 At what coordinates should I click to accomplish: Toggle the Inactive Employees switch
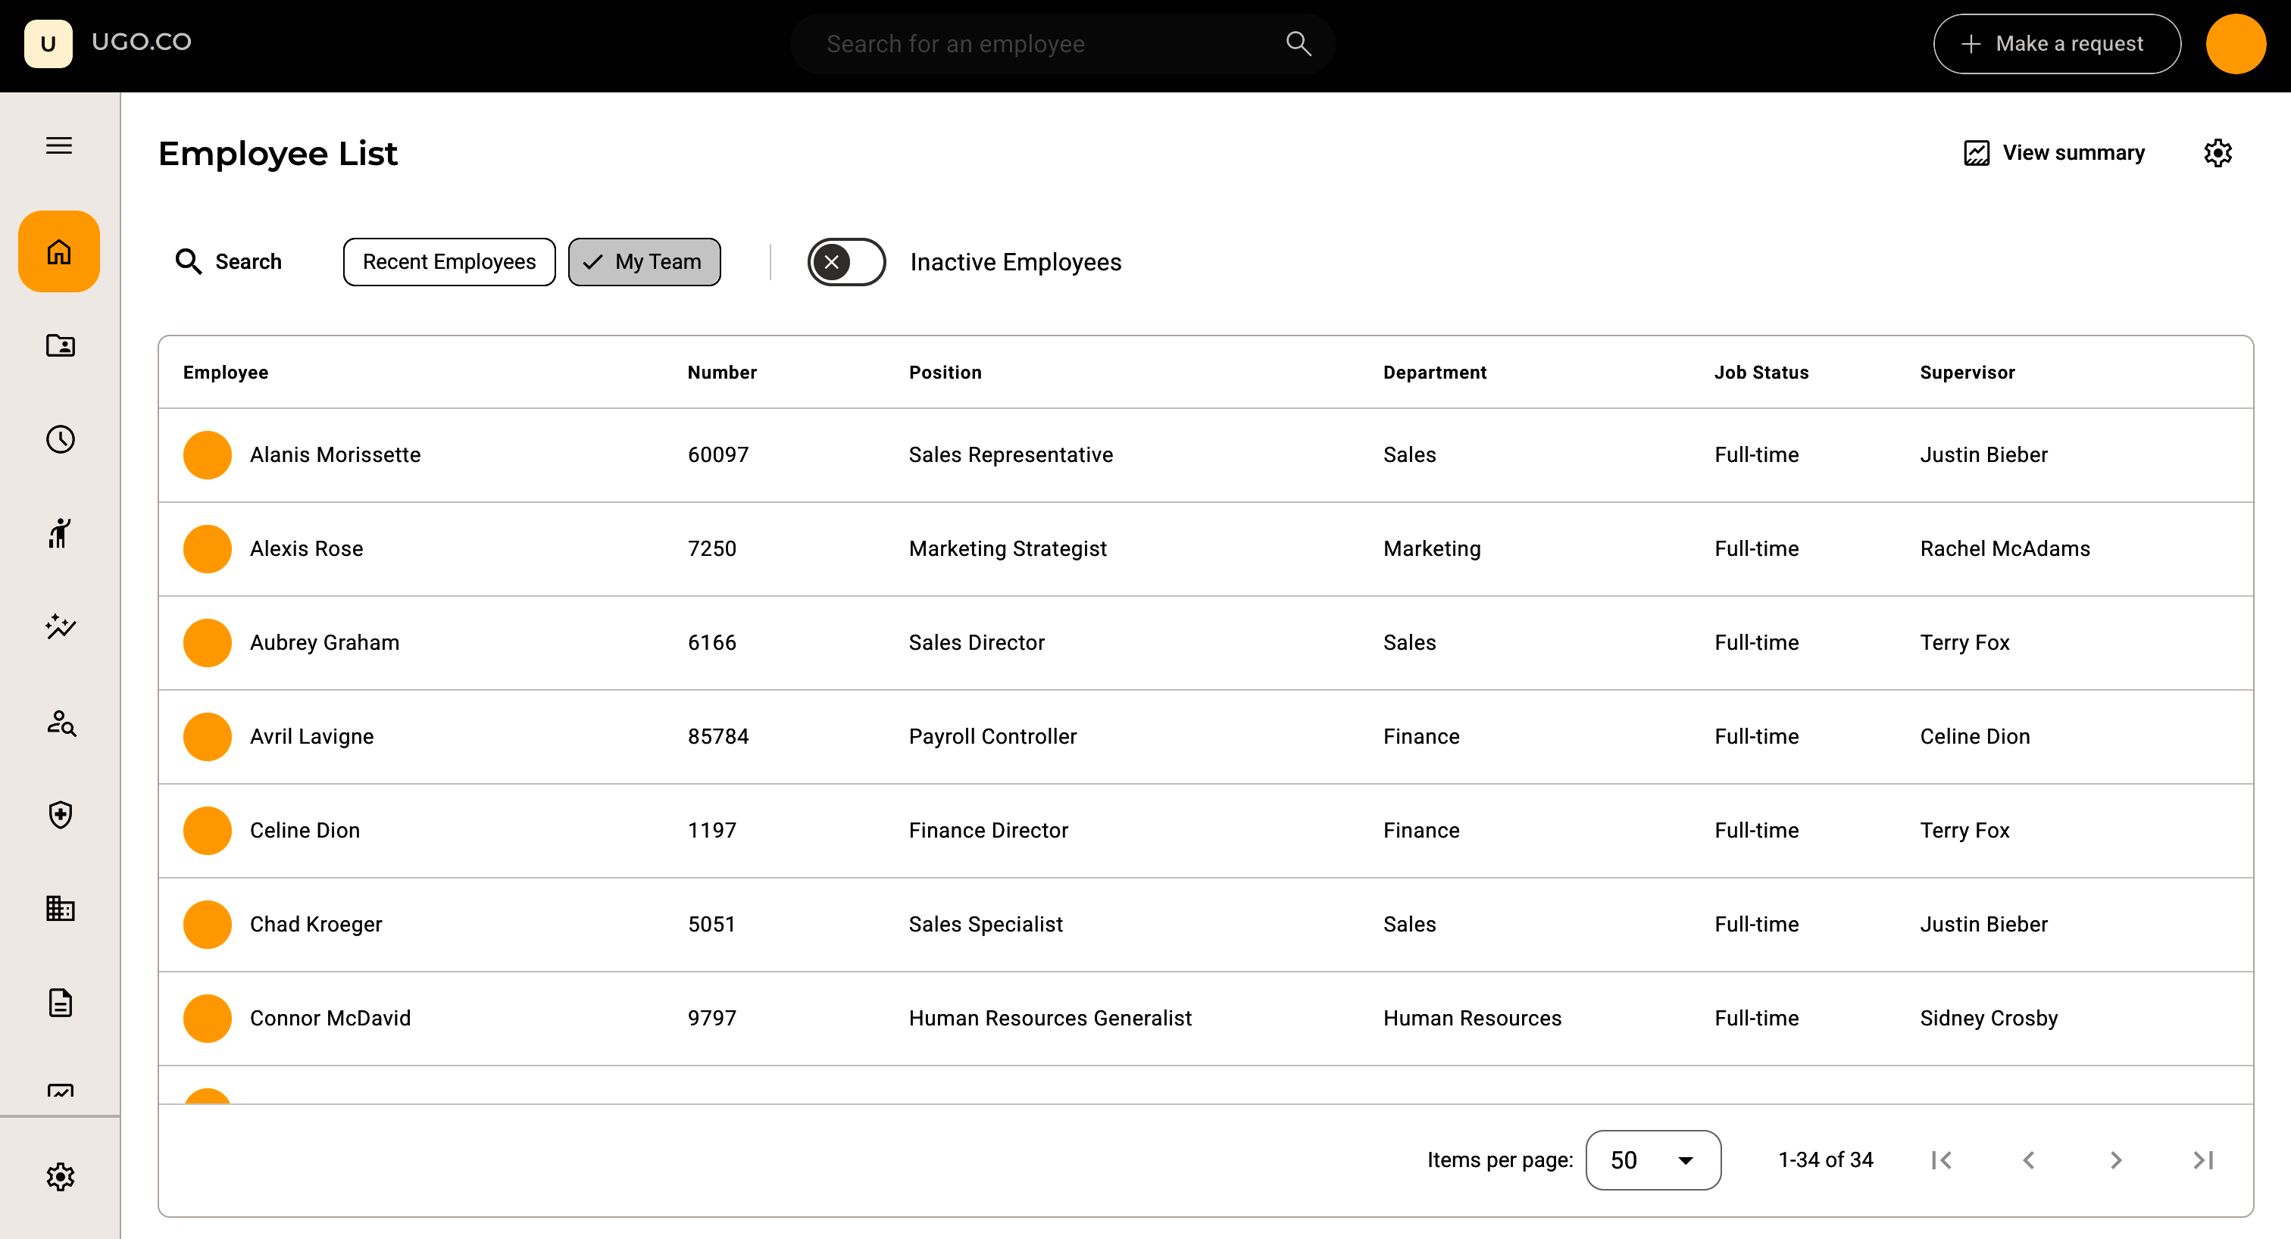[x=845, y=262]
